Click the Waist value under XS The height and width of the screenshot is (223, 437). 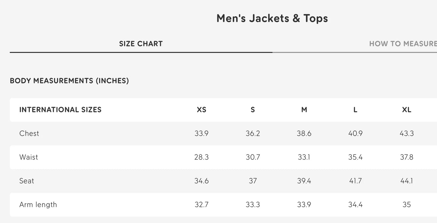pos(201,157)
